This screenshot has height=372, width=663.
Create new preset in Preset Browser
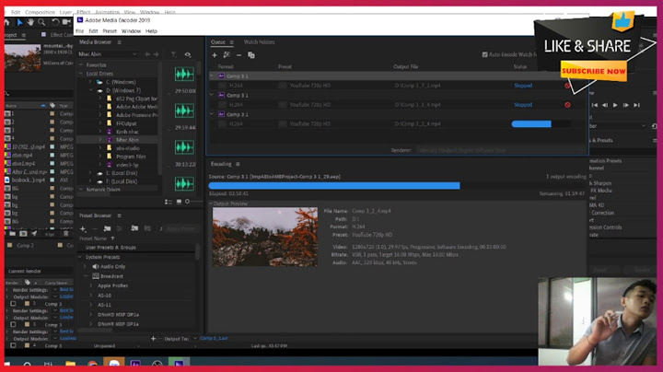tap(83, 228)
